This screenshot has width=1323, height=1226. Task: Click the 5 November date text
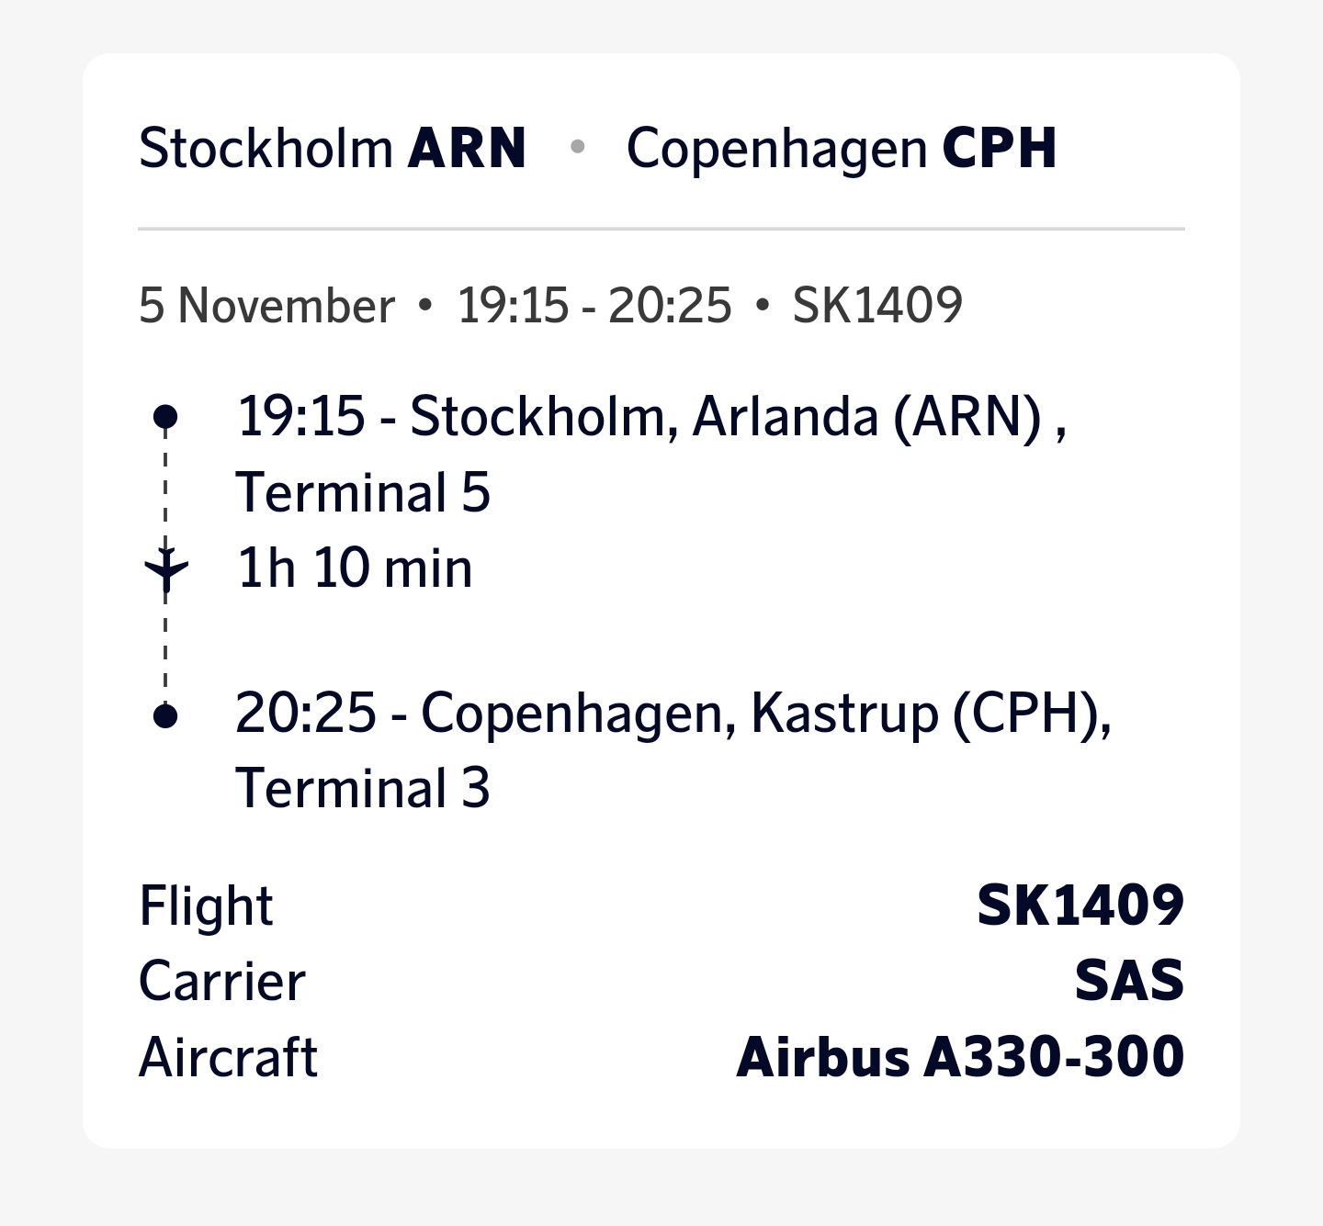[266, 306]
